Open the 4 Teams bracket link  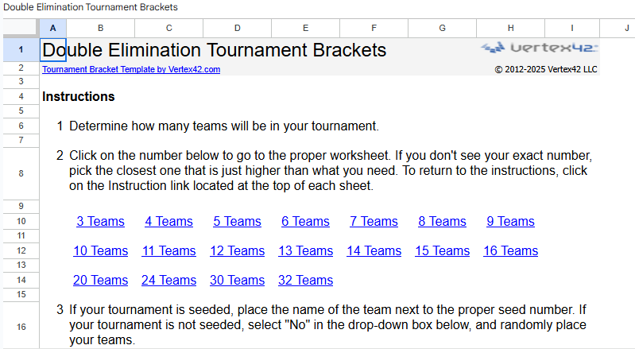(x=168, y=222)
